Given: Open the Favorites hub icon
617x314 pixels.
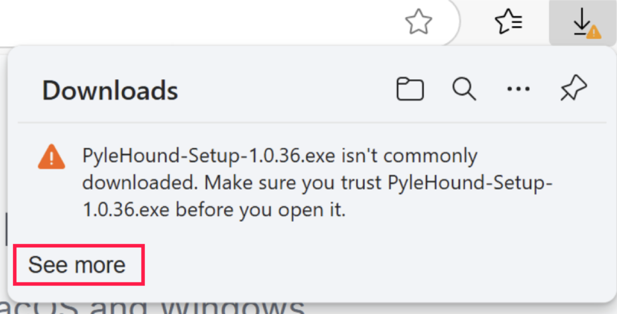Looking at the screenshot, I should coord(508,22).
